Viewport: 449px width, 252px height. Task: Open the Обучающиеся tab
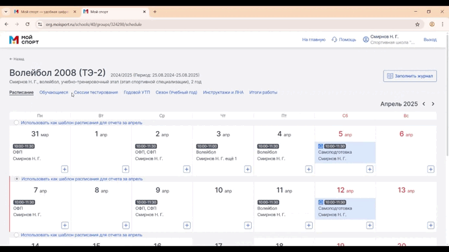point(54,92)
